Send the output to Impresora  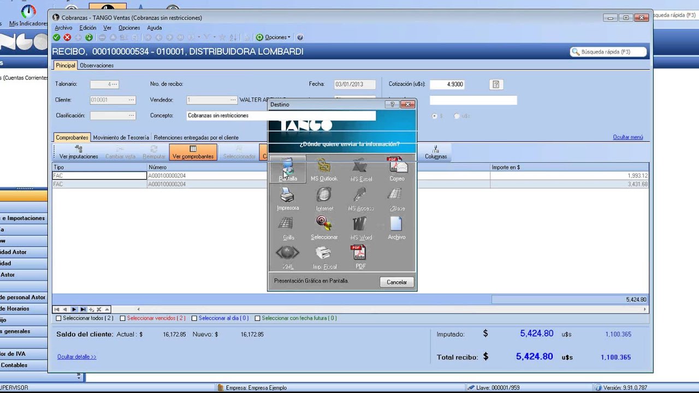click(288, 199)
